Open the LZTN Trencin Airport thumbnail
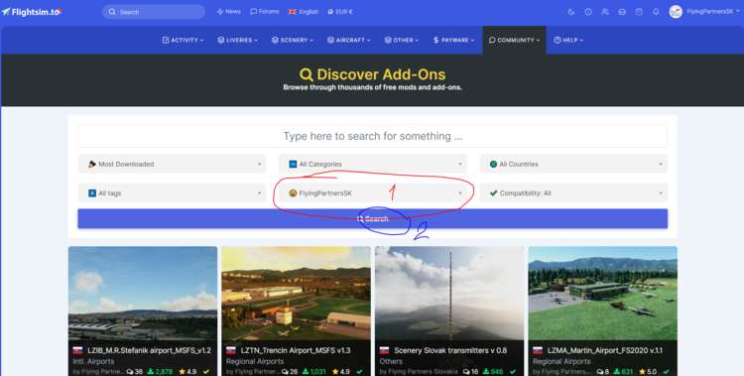 (x=296, y=293)
